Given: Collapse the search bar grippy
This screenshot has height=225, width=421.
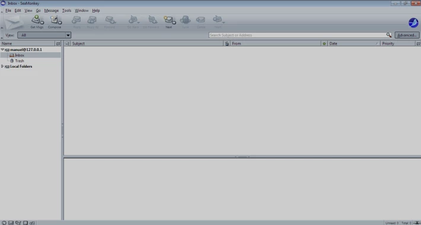Looking at the screenshot, I should [x=2, y=35].
